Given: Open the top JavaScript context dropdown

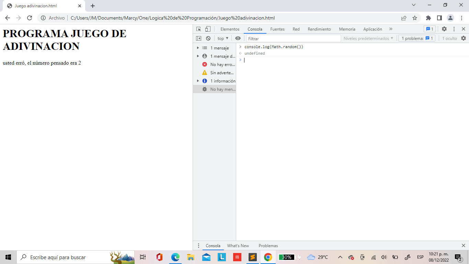Looking at the screenshot, I should [223, 38].
